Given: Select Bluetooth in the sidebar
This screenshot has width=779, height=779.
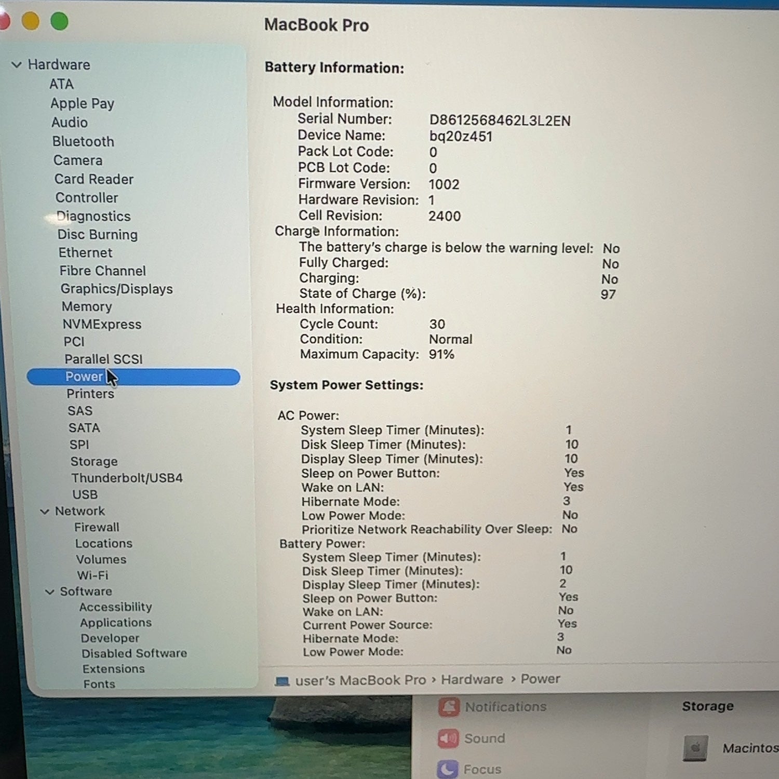Looking at the screenshot, I should (83, 141).
